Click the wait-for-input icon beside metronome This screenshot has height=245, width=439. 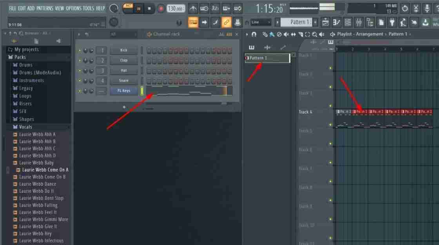coord(204,9)
